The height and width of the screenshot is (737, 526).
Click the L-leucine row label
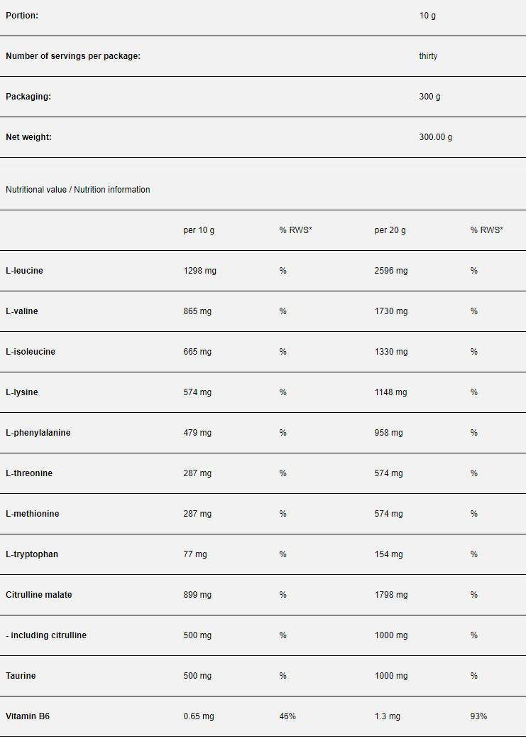(x=24, y=271)
